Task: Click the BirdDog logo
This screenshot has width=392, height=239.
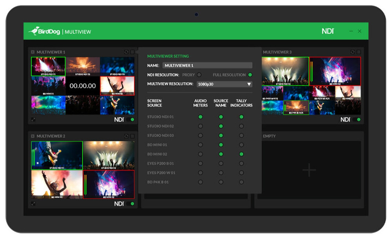Action: 44,31
